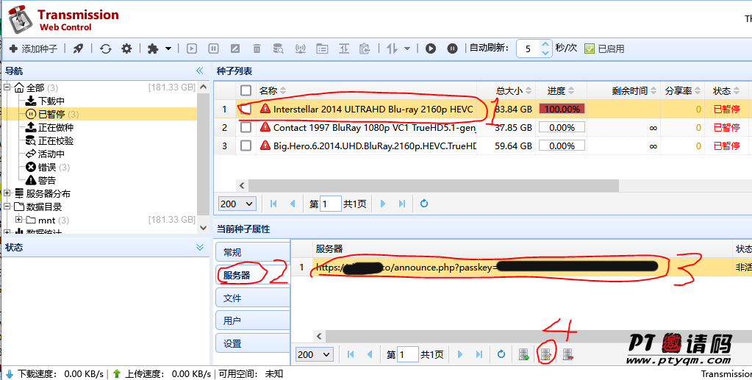Select 已暂停 in the navigation tree
Screen dimensions: 752x380
tap(51, 114)
